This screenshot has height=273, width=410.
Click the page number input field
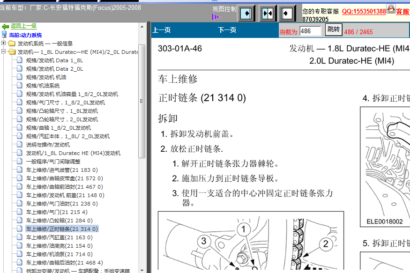[x=310, y=31]
